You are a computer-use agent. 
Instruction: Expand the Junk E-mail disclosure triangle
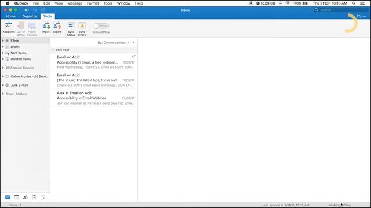[3, 85]
